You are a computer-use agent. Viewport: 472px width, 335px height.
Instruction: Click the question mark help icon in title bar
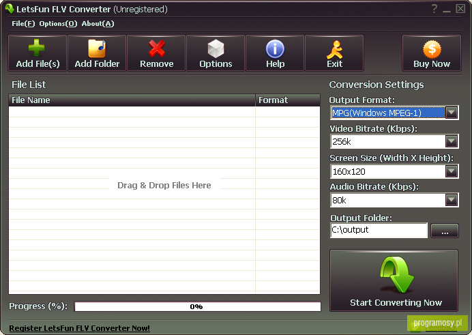tap(434, 9)
